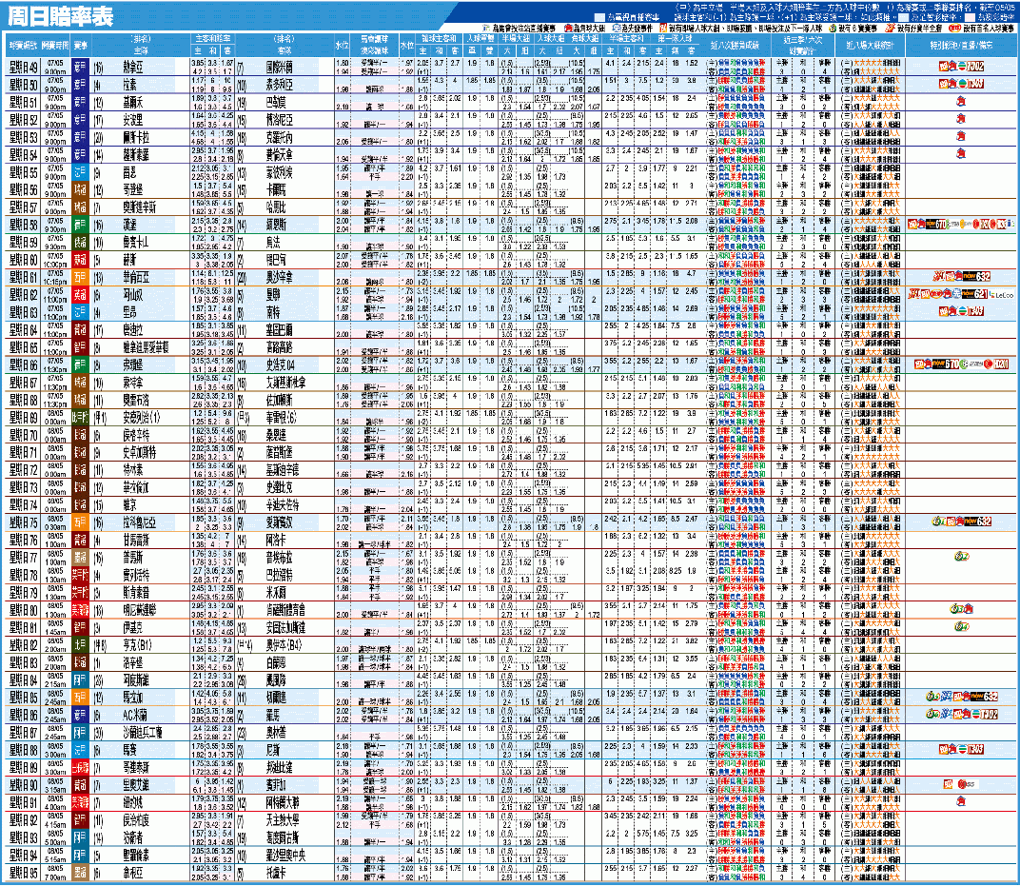Click home team 熱拿亞
1020x886 pixels.
(x=133, y=67)
